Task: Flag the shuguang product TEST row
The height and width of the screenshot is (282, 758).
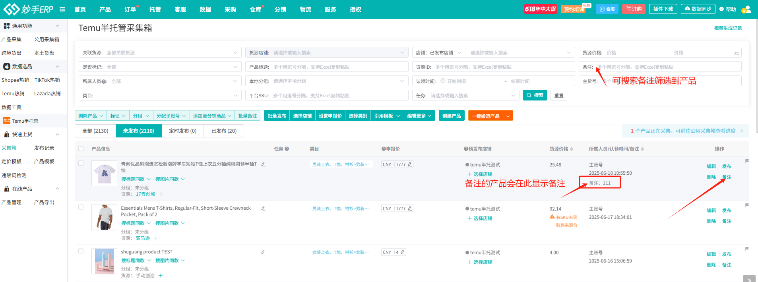Action: [x=747, y=249]
